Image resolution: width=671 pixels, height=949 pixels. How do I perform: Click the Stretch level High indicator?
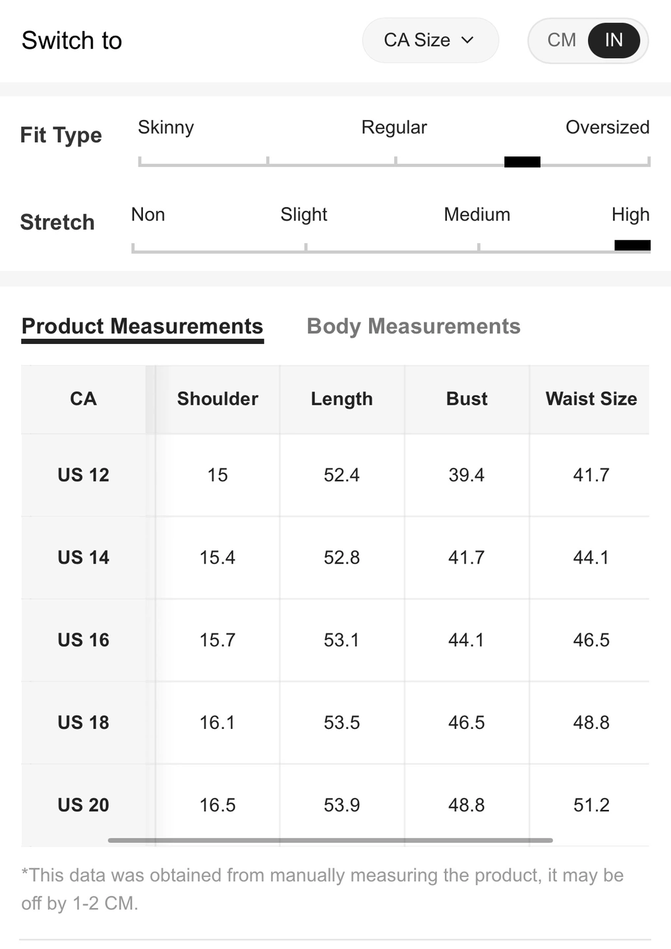click(x=631, y=246)
